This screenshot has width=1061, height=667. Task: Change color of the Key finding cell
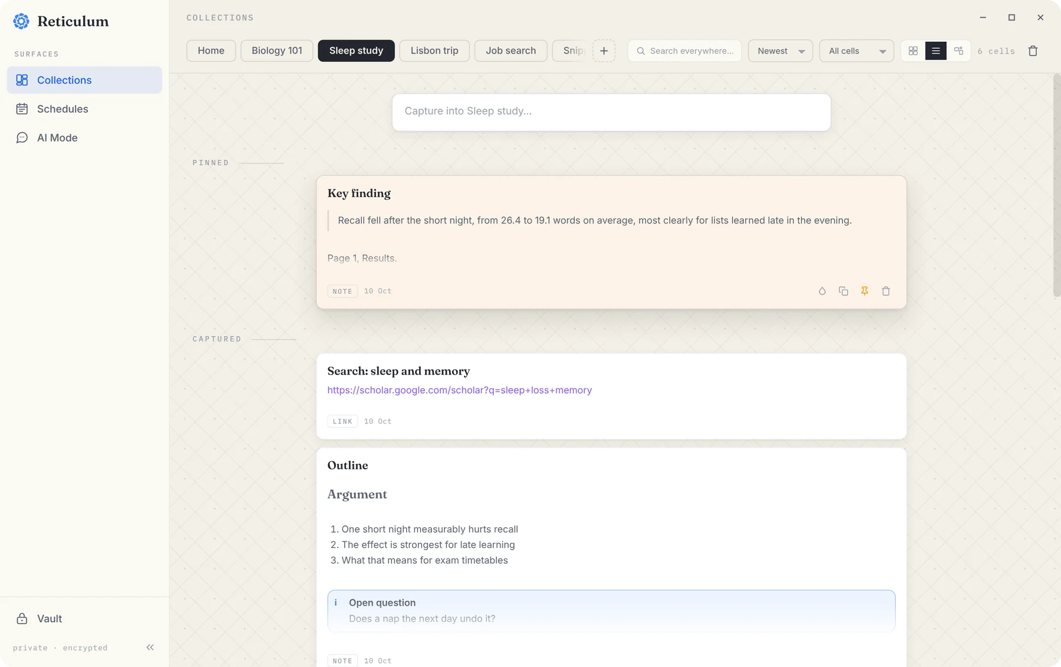point(822,291)
